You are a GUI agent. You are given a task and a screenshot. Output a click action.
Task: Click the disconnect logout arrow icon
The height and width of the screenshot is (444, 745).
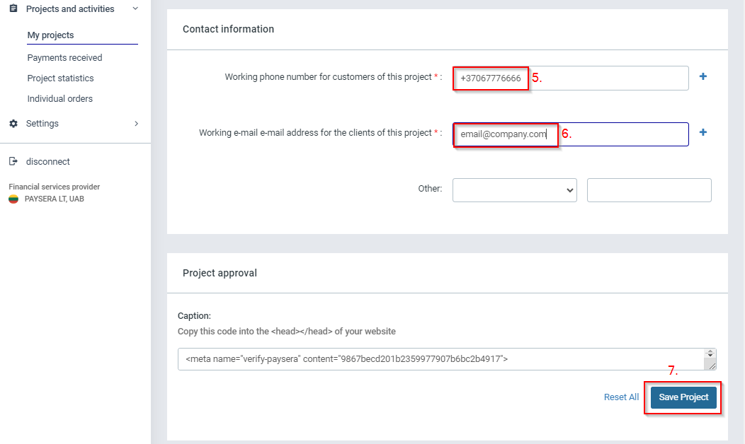point(13,161)
